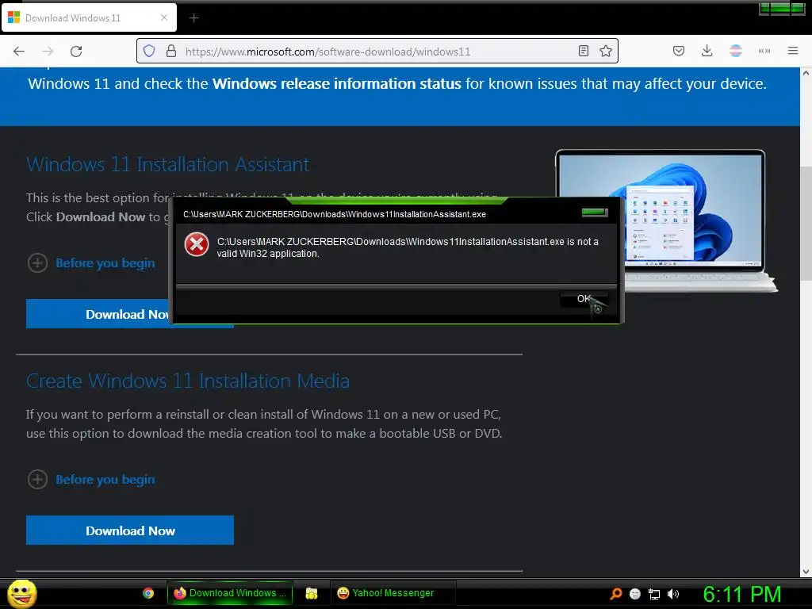This screenshot has height=609, width=812.
Task: Click the page vertical scrollbar thumb
Action: coord(806,224)
